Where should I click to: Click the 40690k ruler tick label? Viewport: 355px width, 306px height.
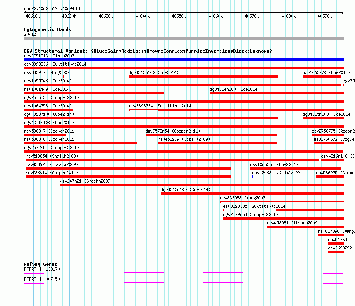[x=325, y=16]
